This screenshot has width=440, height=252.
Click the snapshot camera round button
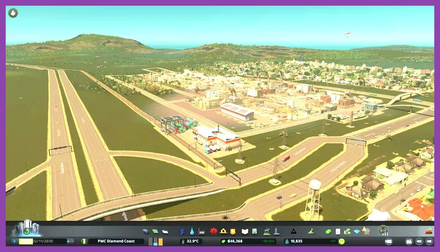click(419, 242)
